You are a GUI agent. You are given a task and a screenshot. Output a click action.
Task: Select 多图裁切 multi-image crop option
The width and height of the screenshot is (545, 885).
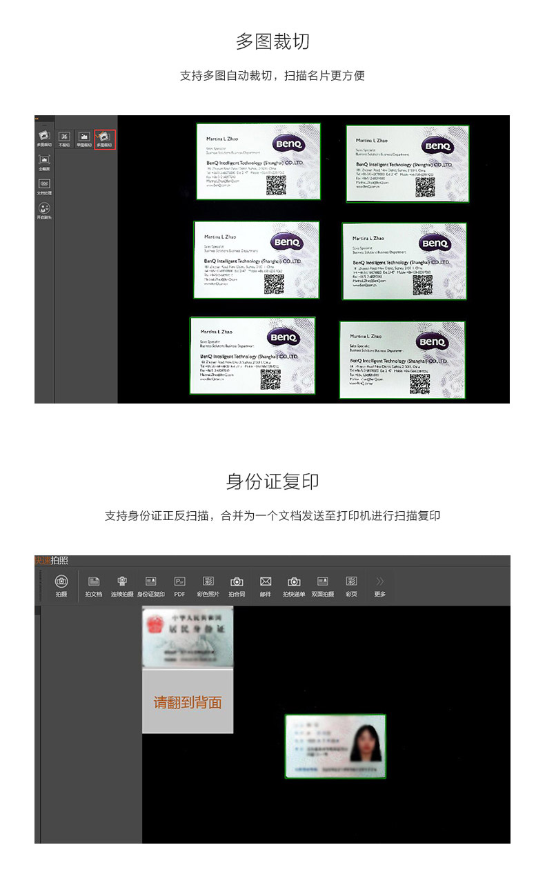click(x=104, y=139)
